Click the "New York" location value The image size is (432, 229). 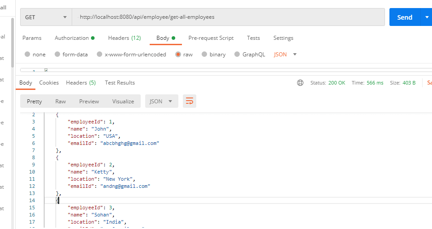click(118, 179)
